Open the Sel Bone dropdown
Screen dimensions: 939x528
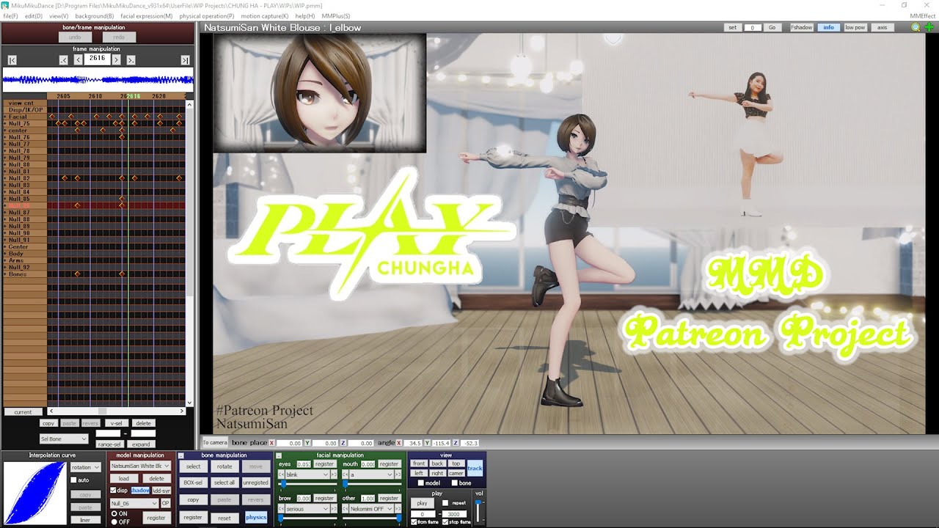(x=64, y=439)
